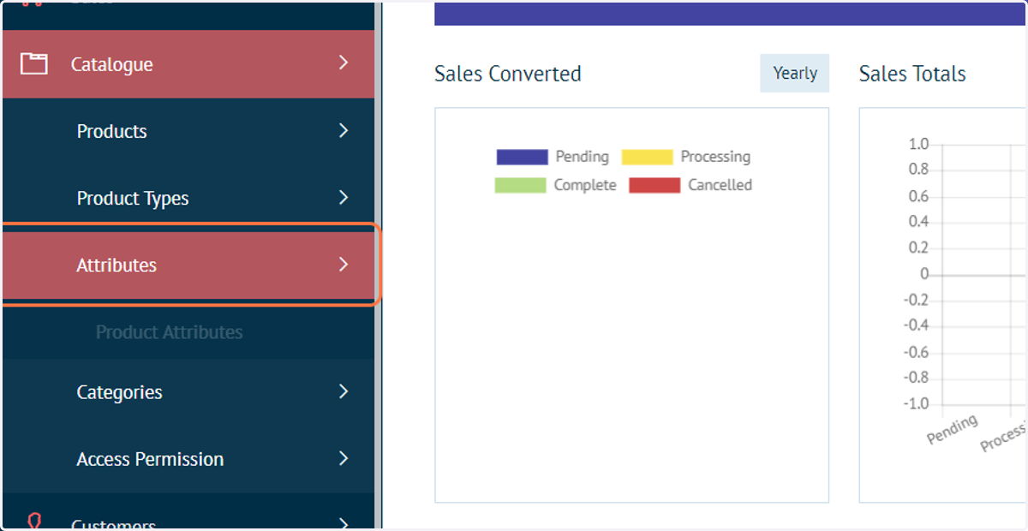Expand the Product Types chevron

tap(344, 198)
